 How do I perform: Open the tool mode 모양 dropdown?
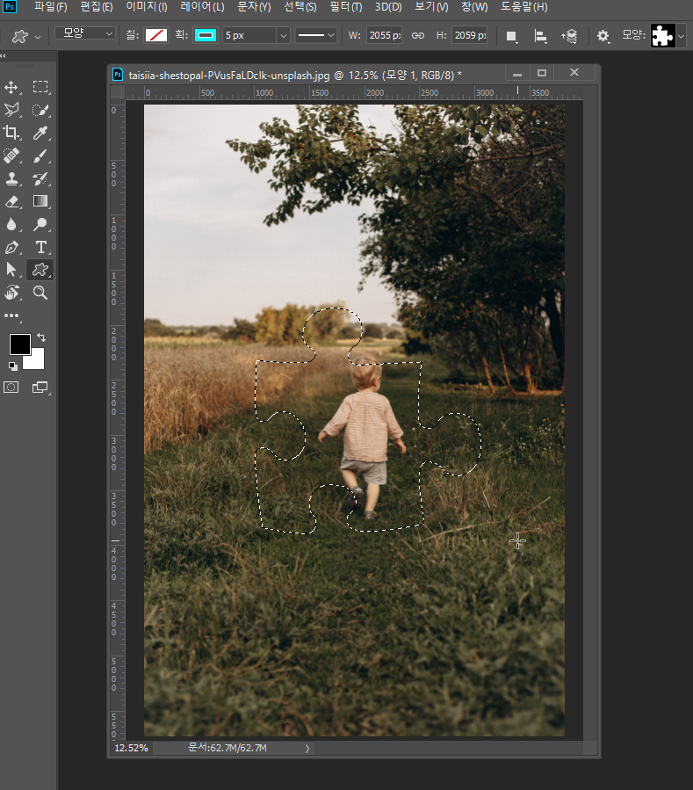[85, 33]
